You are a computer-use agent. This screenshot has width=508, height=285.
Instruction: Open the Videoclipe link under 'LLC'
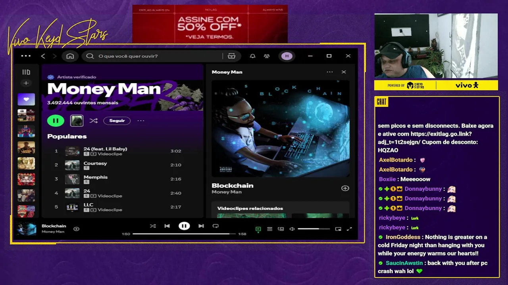click(x=110, y=210)
